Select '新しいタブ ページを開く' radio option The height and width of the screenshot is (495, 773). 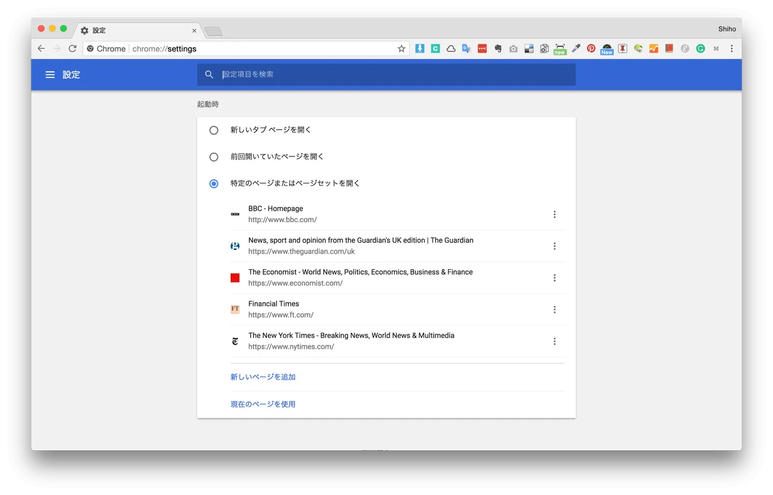point(214,130)
